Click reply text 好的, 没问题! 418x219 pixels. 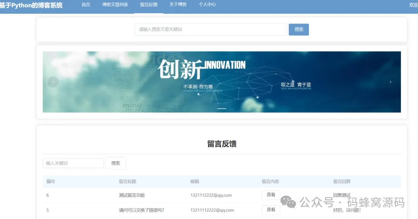click(347, 210)
